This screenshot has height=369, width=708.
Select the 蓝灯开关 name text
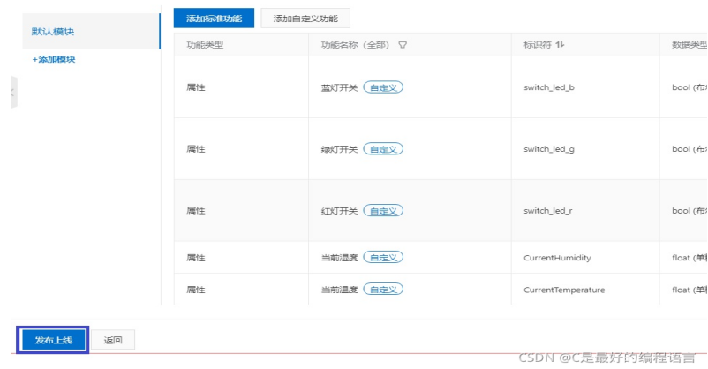(x=339, y=87)
